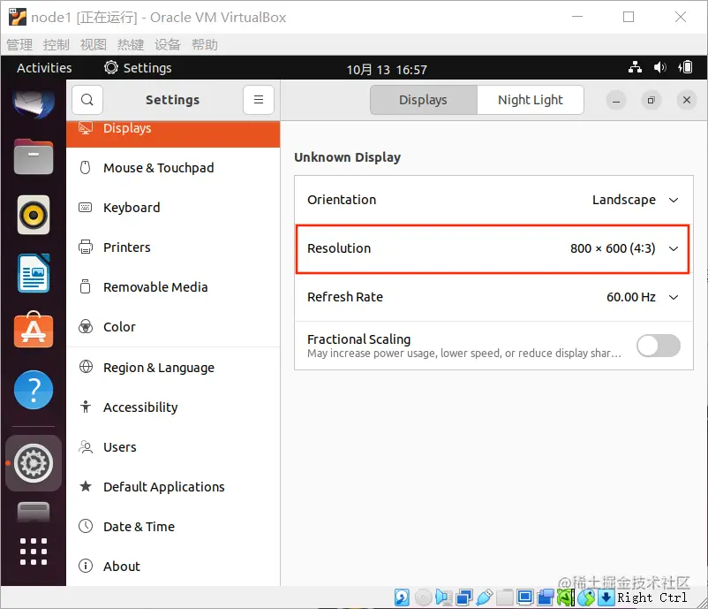Click the battery icon in top bar
Image resolution: width=708 pixels, height=609 pixels.
point(685,68)
